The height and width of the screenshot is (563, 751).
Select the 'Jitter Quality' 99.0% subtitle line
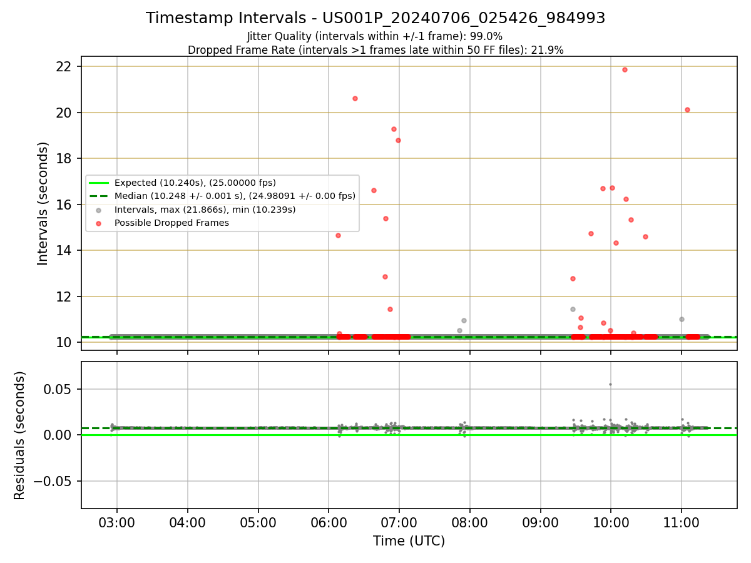375,36
